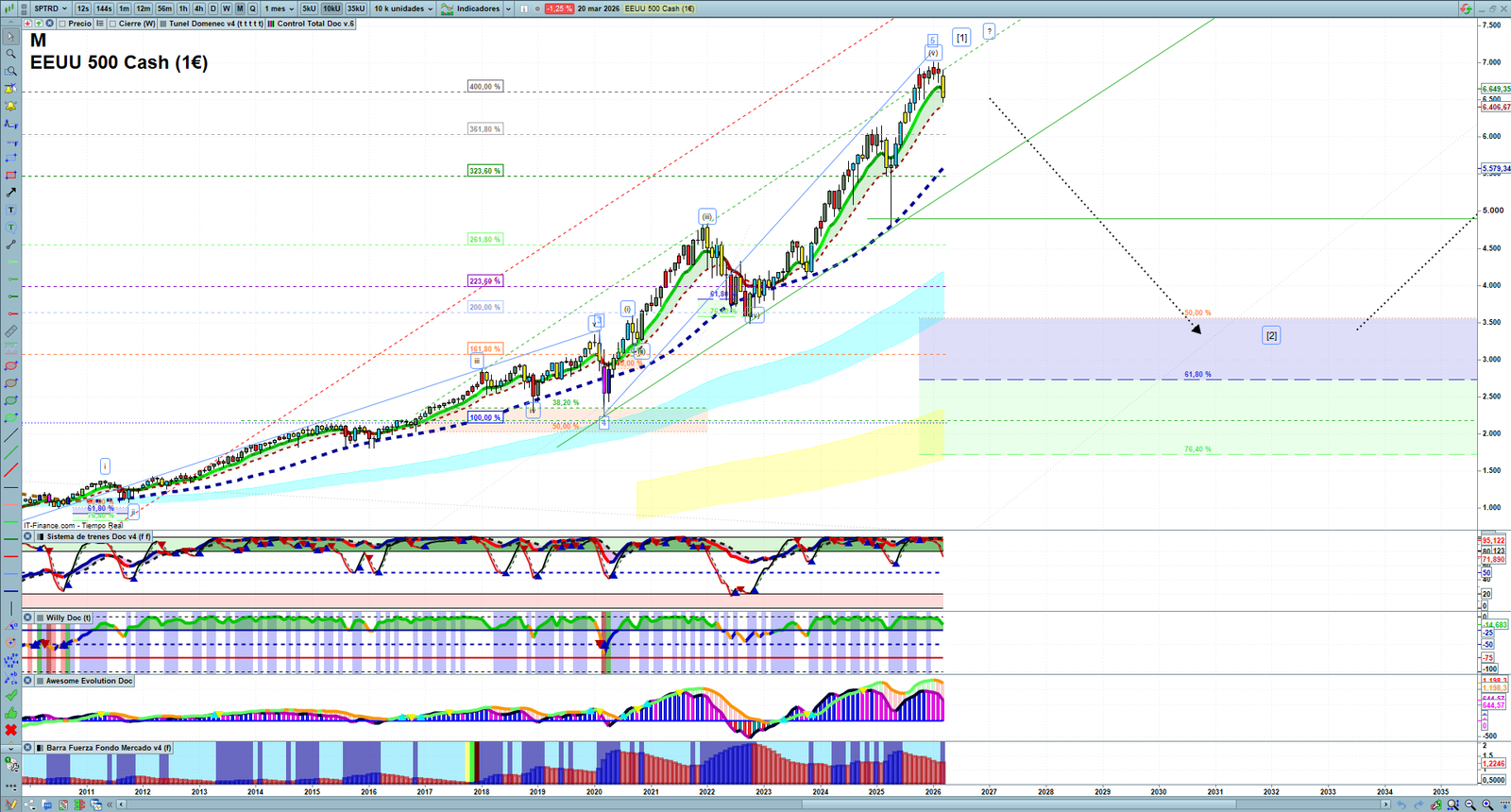Choose the zoom-area selection tool
This screenshot has width=1511, height=812.
tap(10, 71)
